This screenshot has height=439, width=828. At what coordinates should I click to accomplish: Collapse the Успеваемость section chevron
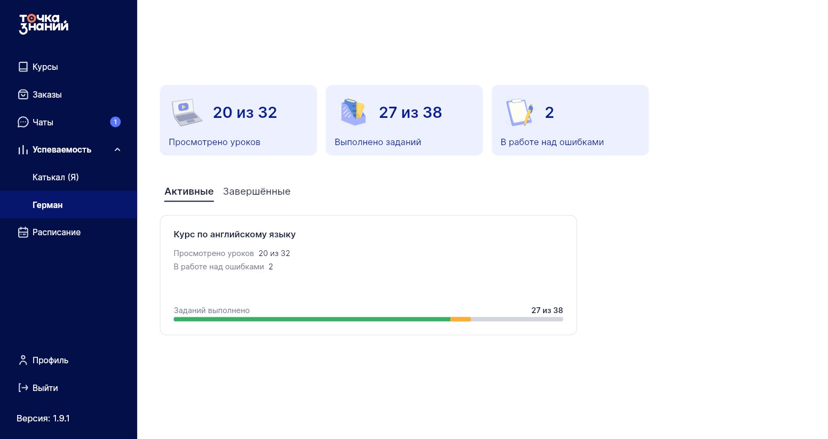(117, 150)
